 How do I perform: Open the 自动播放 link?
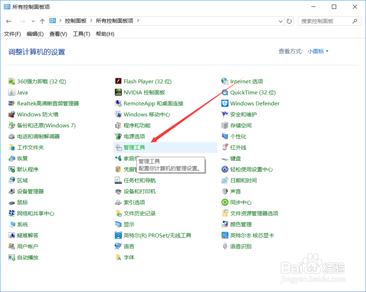27,258
